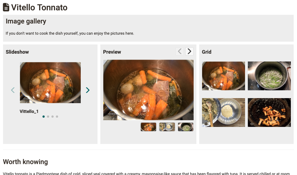Click the document icon beside Vitello Tonnato title
The height and width of the screenshot is (175, 297).
tap(6, 7)
